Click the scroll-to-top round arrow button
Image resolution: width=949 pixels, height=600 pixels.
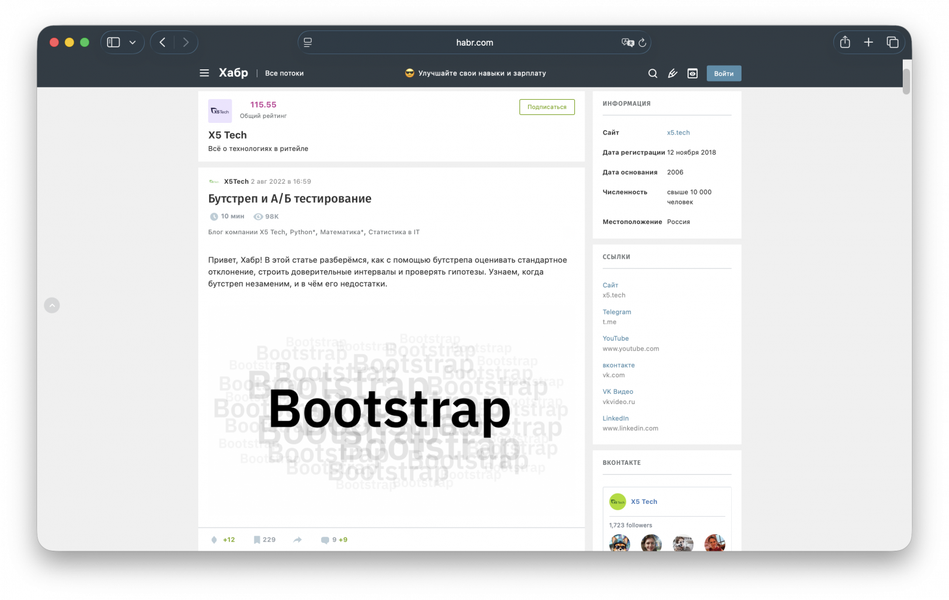pyautogui.click(x=52, y=305)
